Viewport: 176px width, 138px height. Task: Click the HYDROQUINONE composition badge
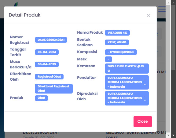(121, 52)
